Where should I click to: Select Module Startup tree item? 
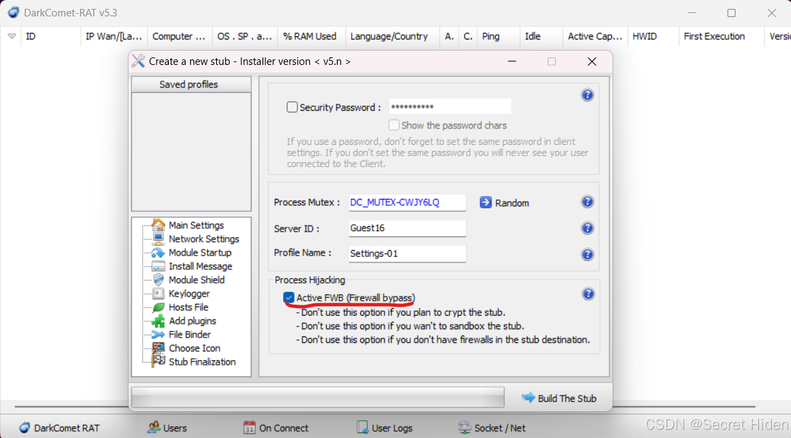click(x=200, y=253)
